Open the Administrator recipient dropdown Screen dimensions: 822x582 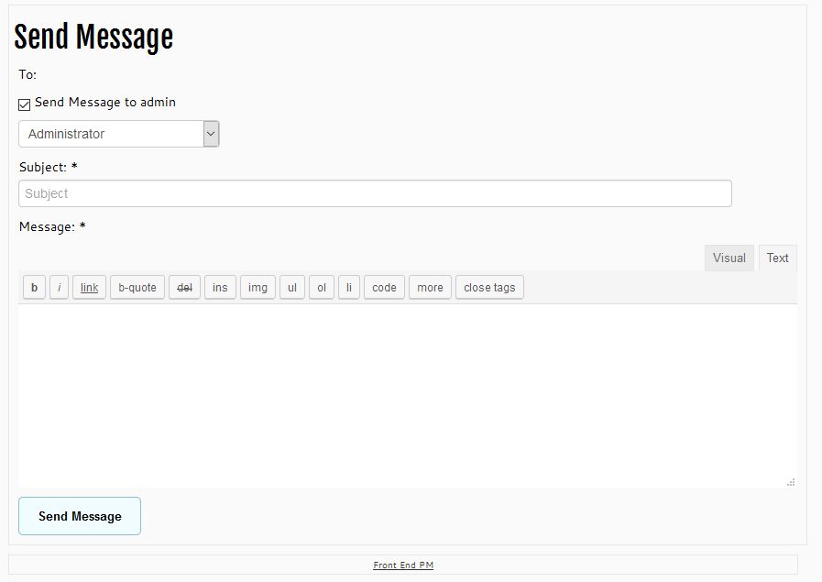tap(119, 134)
